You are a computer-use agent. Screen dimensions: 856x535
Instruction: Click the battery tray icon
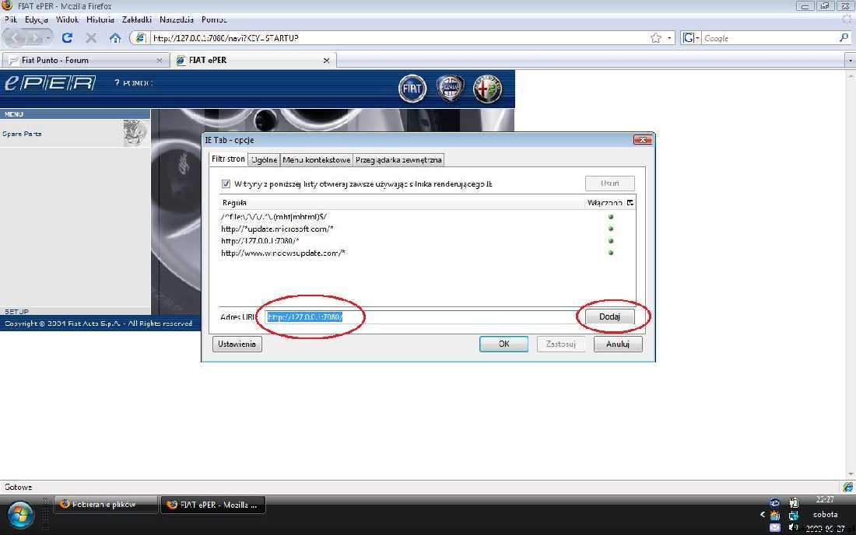[x=793, y=502]
